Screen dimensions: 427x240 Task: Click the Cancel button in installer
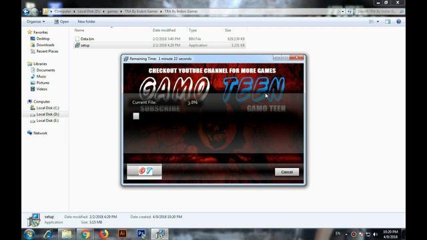(x=287, y=172)
